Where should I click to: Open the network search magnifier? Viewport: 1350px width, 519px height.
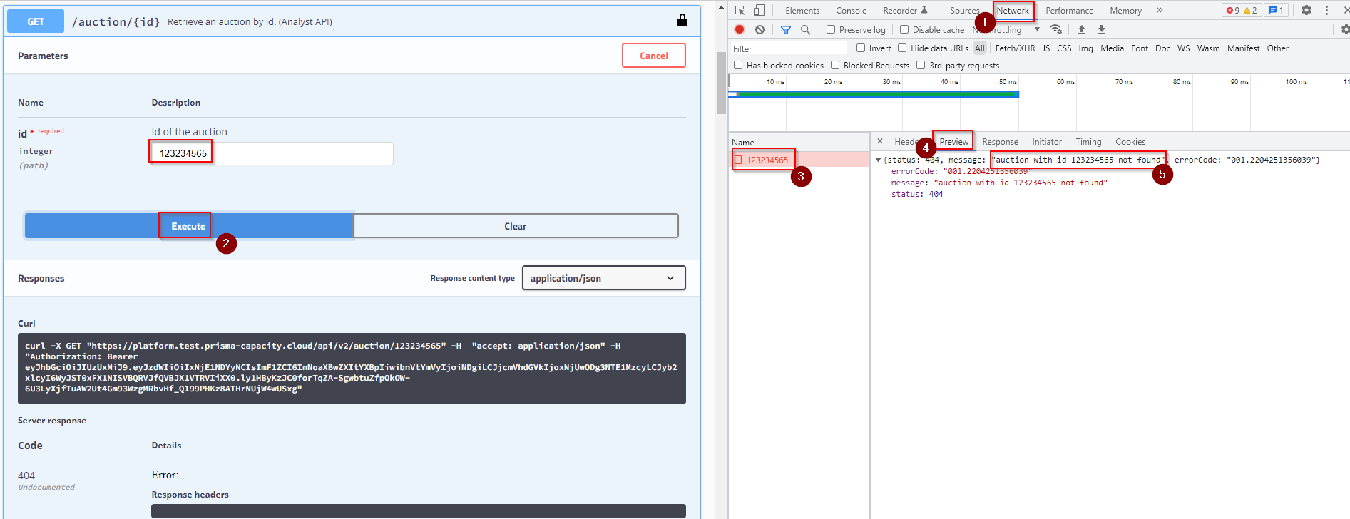point(805,29)
